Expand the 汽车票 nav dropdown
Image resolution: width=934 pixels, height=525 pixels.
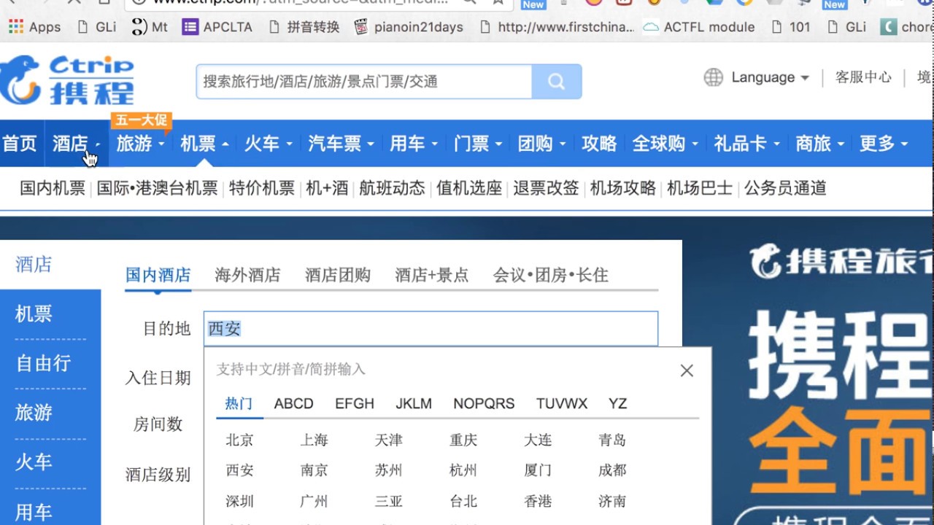[x=371, y=144]
